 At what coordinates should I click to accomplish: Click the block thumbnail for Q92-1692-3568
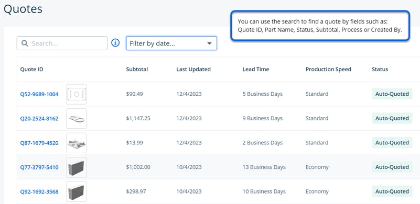click(77, 191)
